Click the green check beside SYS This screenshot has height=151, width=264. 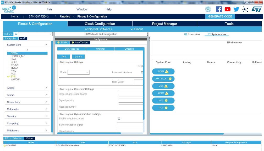8,77
